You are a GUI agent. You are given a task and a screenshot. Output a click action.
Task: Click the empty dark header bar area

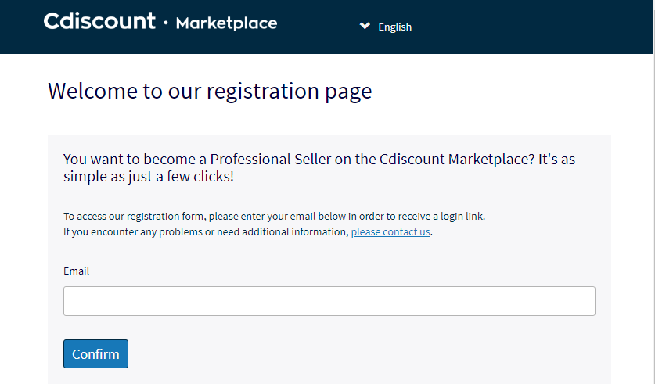[x=531, y=27]
